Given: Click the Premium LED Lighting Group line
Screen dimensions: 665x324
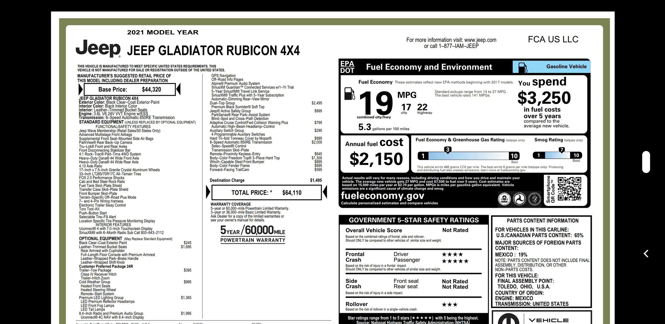Looking at the screenshot, I should pyautogui.click(x=135, y=298).
